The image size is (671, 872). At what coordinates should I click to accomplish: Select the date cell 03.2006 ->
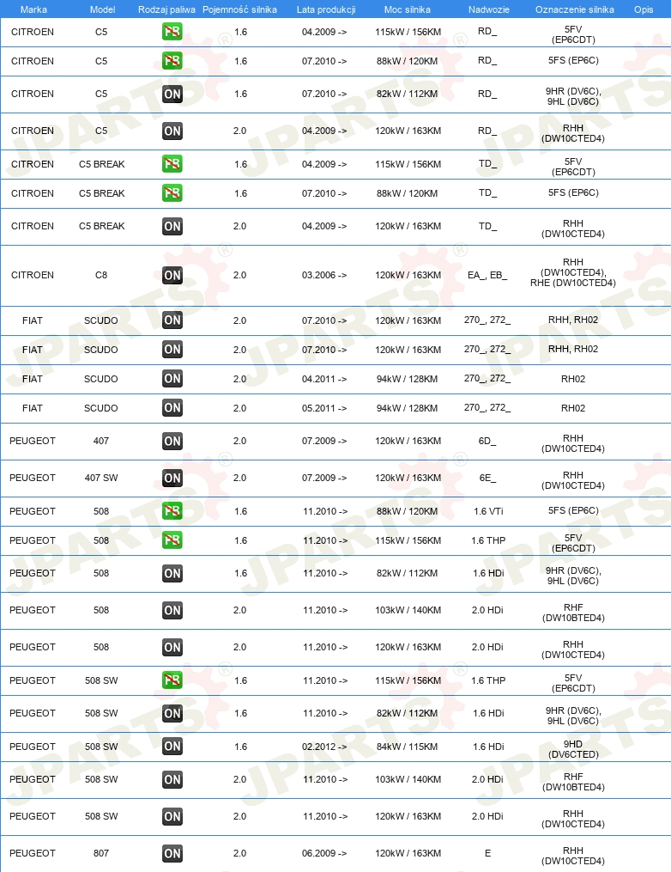point(324,275)
